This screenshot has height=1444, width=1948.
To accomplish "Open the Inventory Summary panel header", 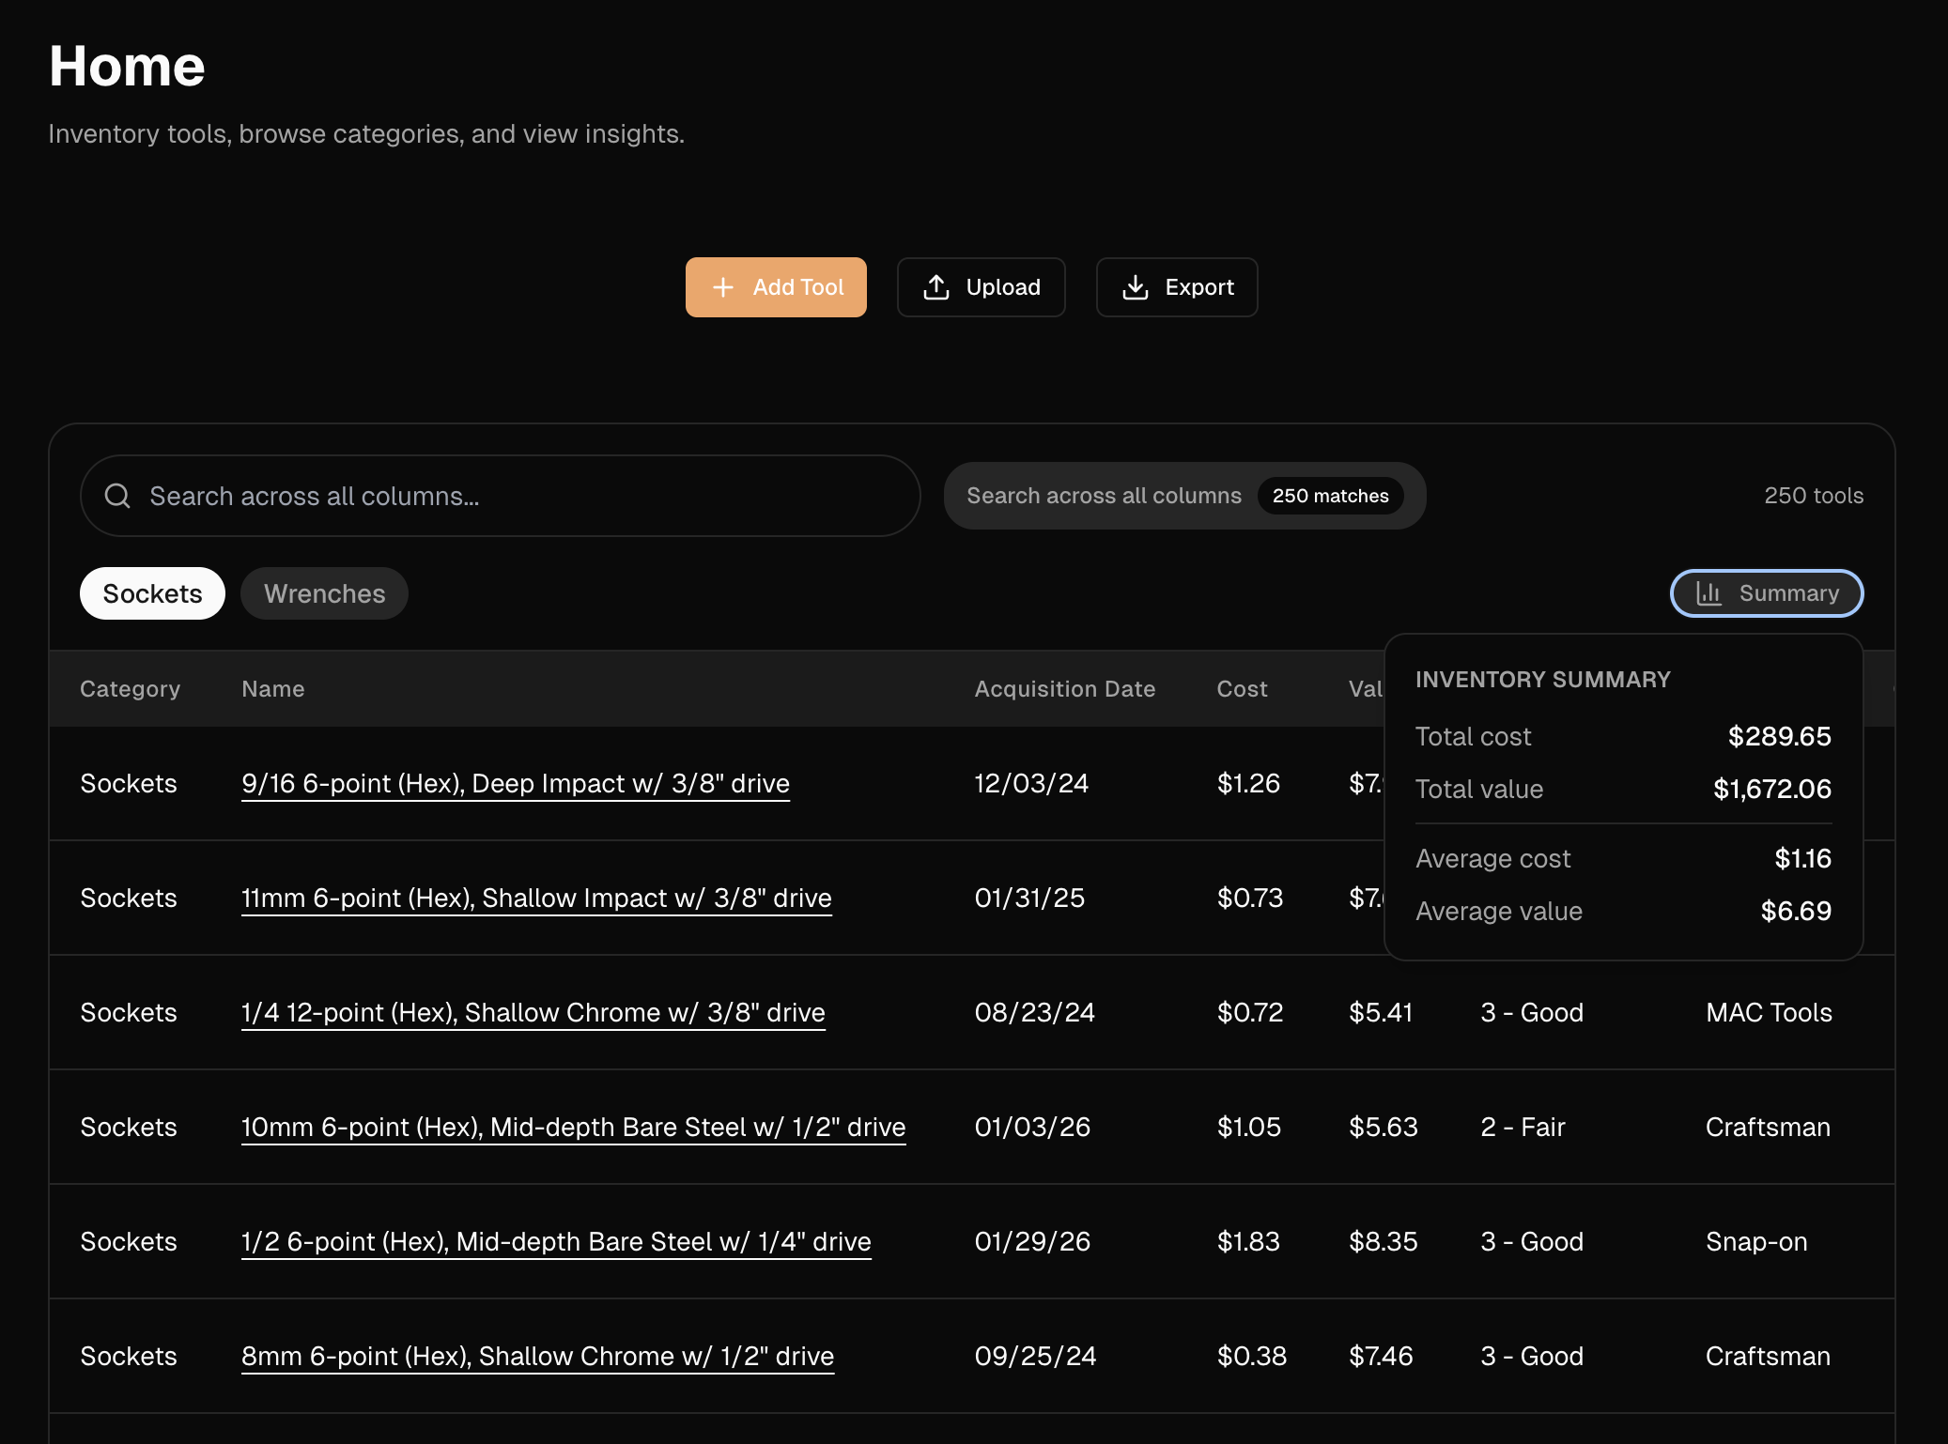I will [x=1543, y=679].
